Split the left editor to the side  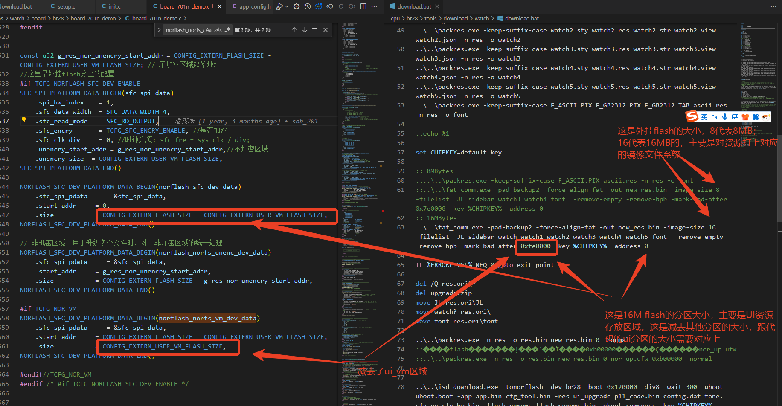click(x=363, y=6)
